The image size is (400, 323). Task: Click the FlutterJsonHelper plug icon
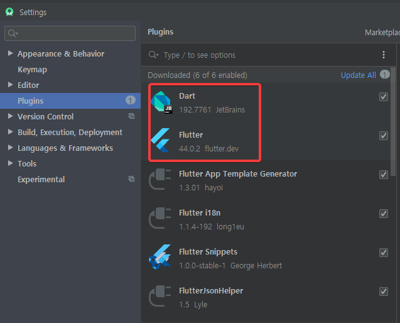160,296
